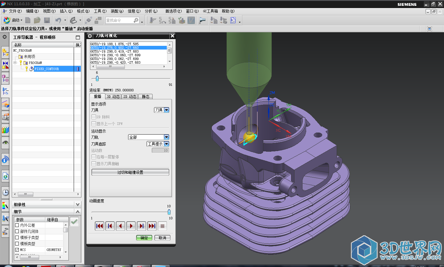Image resolution: width=444 pixels, height=267 pixels.
Task: Check the 内外公差 parameter box
Action: (17, 225)
